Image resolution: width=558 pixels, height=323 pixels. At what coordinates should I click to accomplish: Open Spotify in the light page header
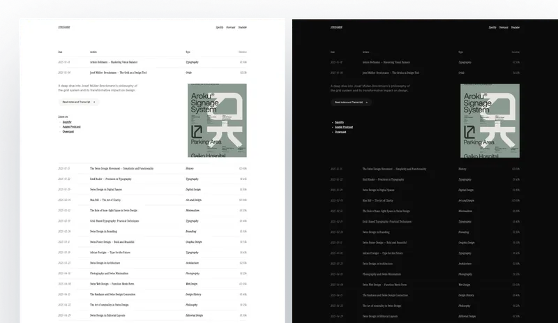coord(219,27)
